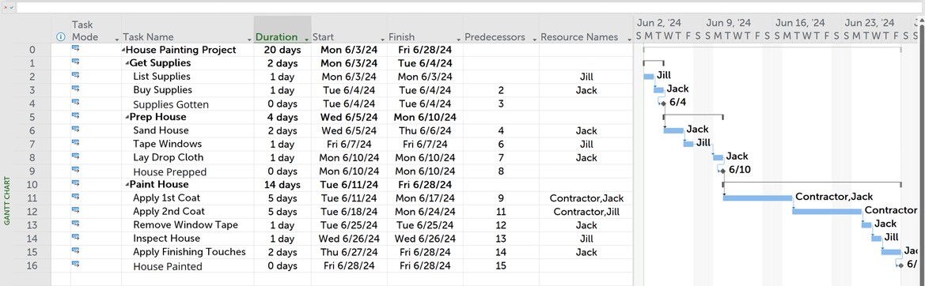The height and width of the screenshot is (286, 925).
Task: Click the task mode icon for Apply 1st Coat
Action: pos(75,197)
